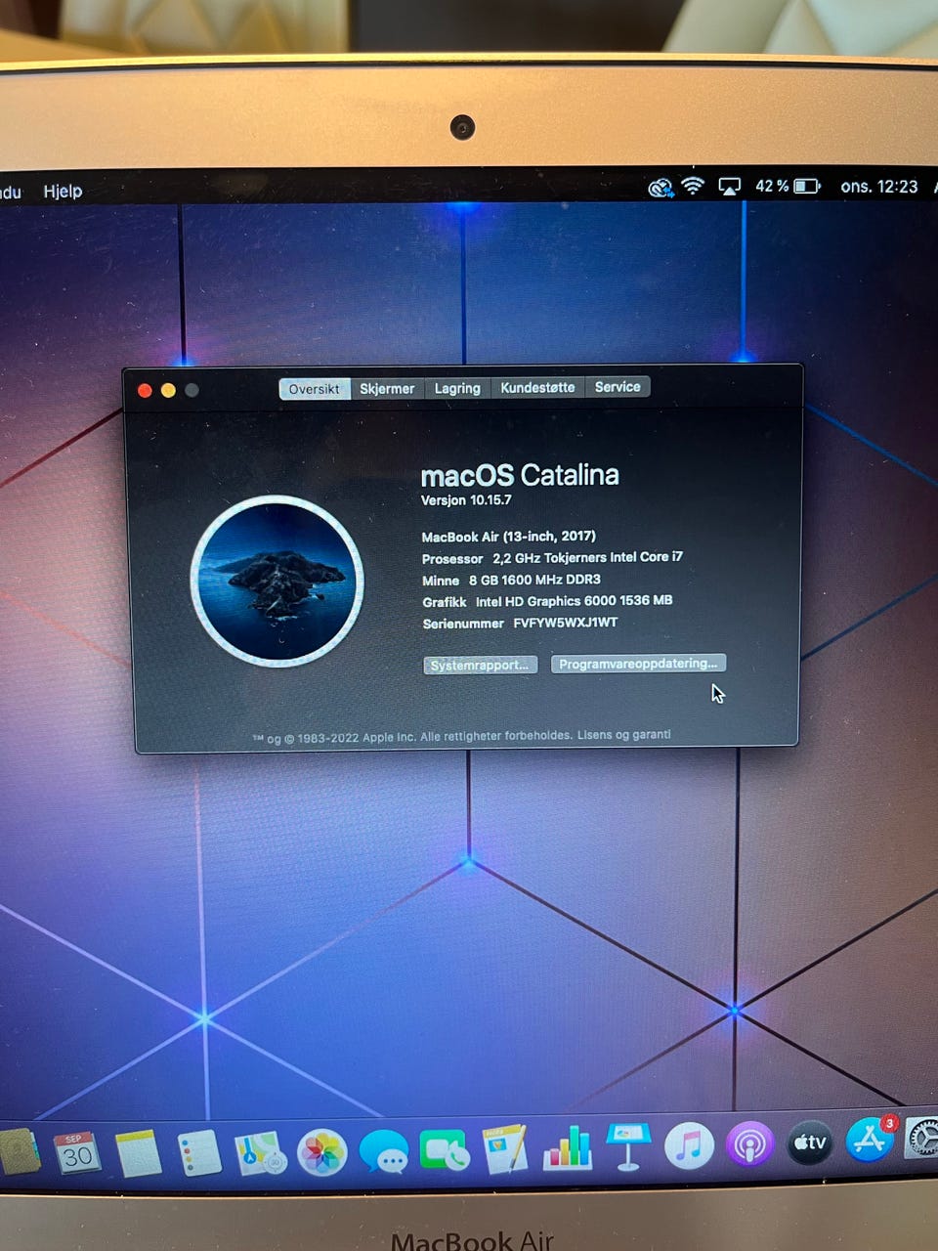Open Keynote in the Dock
Image resolution: width=938 pixels, height=1251 pixels.
(x=628, y=1146)
